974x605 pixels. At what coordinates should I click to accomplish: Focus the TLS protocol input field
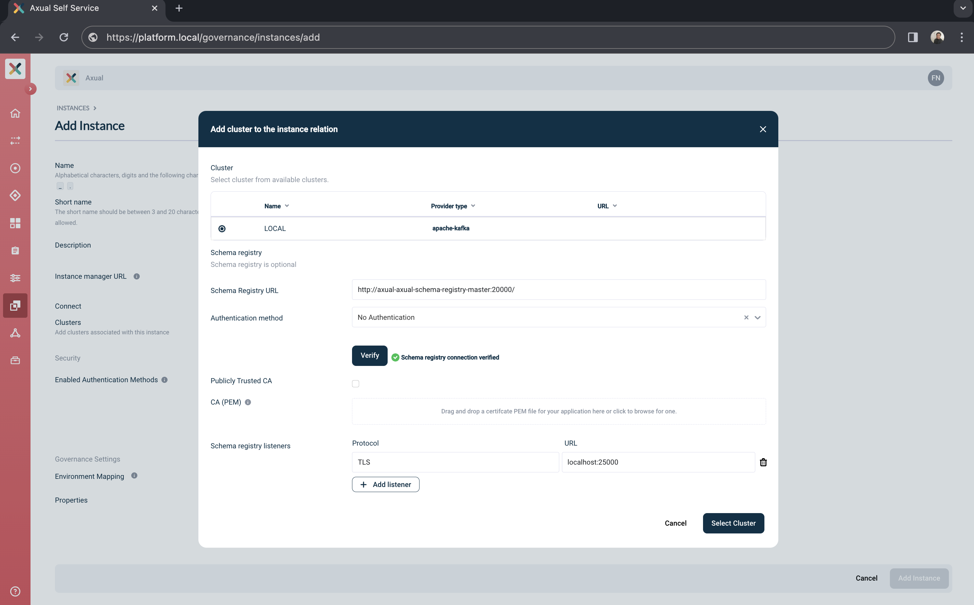[x=455, y=462]
